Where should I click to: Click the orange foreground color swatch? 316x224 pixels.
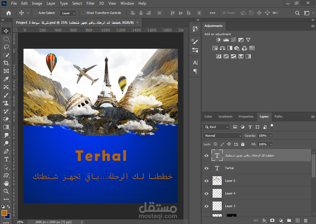pos(4,213)
